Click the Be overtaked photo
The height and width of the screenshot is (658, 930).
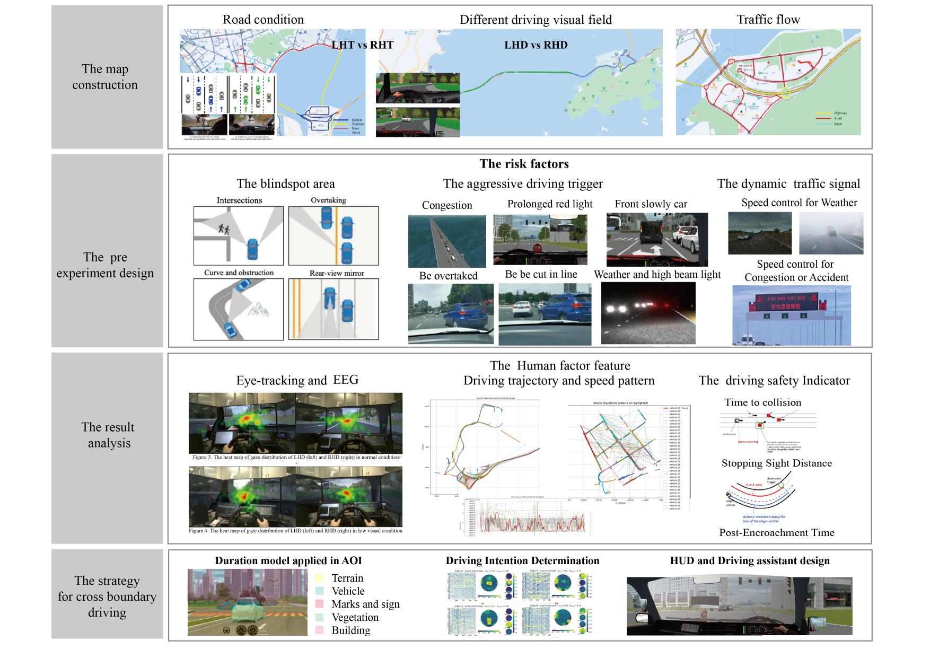451,314
